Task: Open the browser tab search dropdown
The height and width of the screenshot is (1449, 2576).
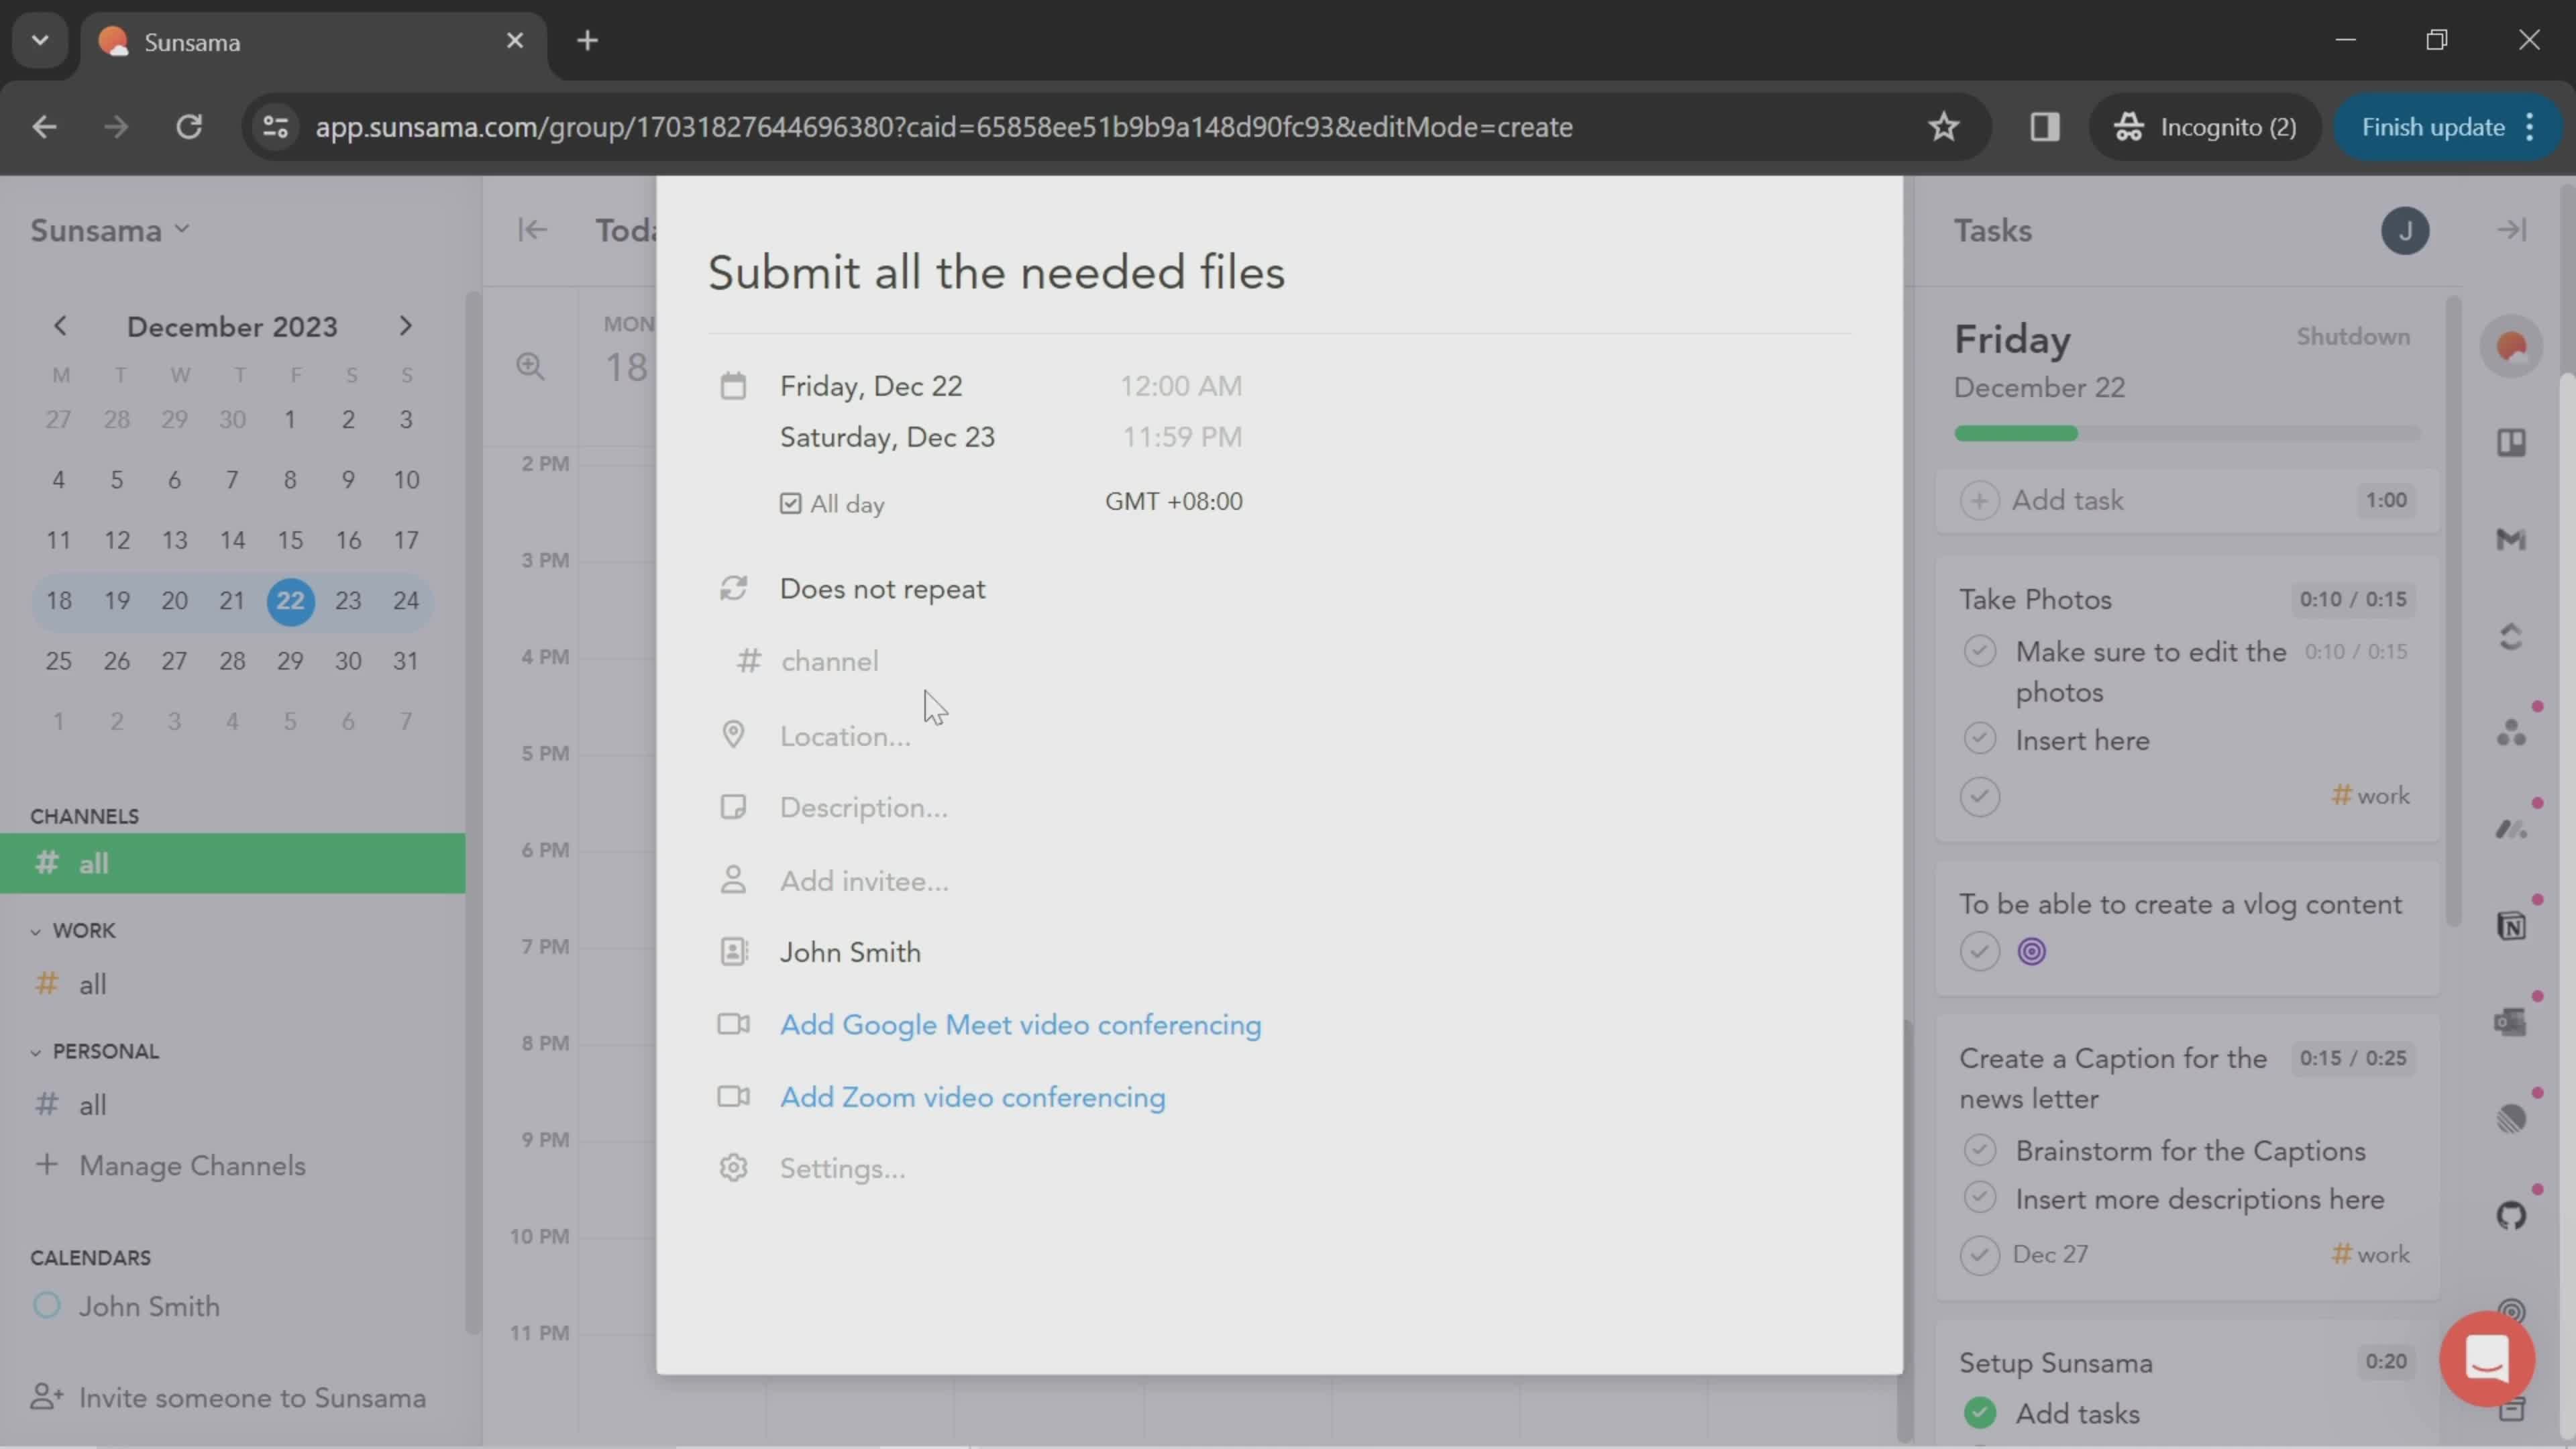Action: [x=40, y=40]
